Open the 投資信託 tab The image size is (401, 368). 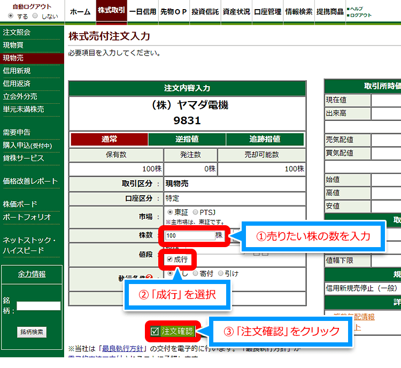click(205, 12)
